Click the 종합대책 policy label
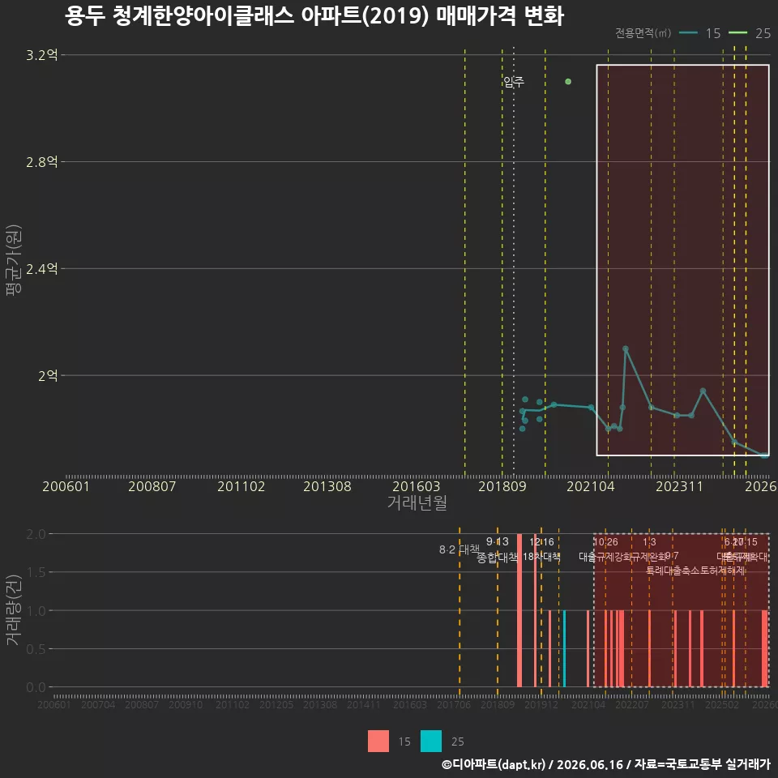 pyautogui.click(x=497, y=558)
